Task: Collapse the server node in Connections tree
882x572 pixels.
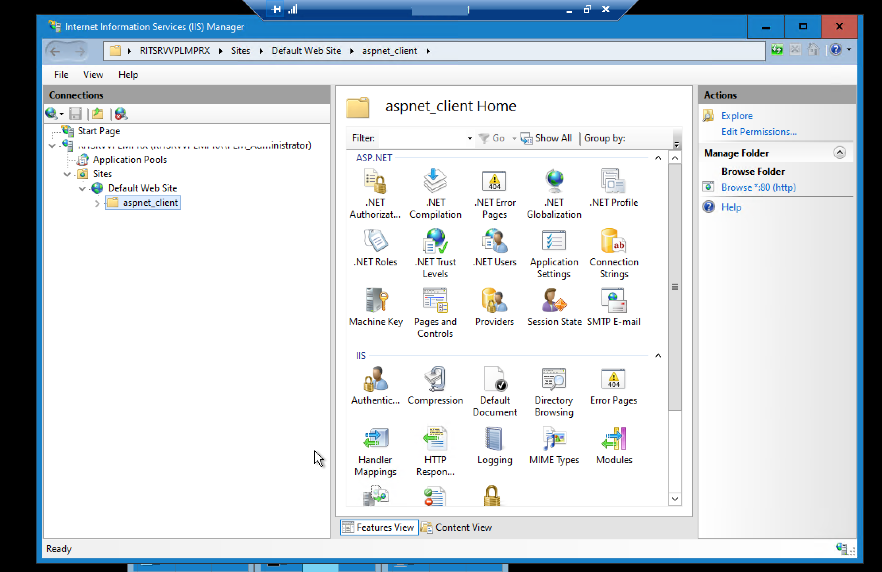Action: tap(52, 146)
